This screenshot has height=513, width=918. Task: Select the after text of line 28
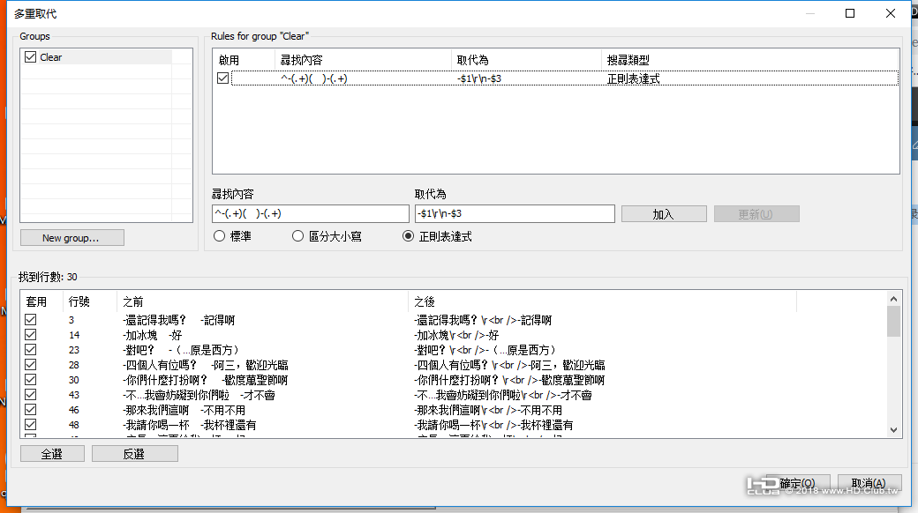[x=509, y=365]
